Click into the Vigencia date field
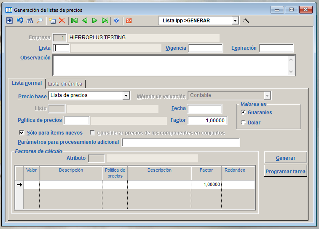Screen dimensions: 319x229 pos(206,48)
